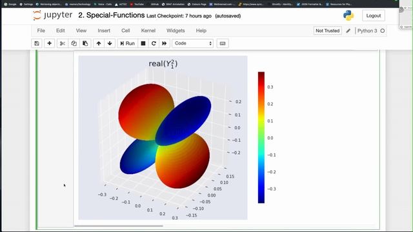Open the Edit menu
This screenshot has width=413, height=232.
coord(60,31)
